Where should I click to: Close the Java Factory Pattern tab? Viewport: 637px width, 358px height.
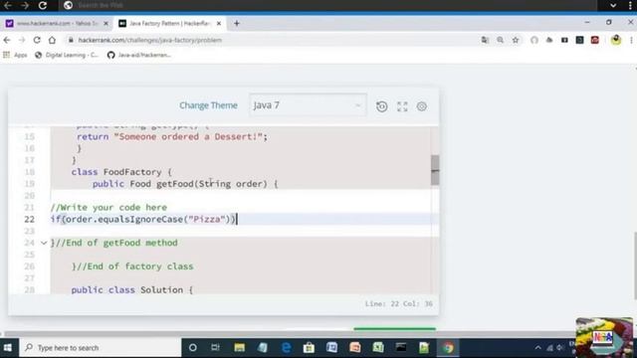click(219, 24)
